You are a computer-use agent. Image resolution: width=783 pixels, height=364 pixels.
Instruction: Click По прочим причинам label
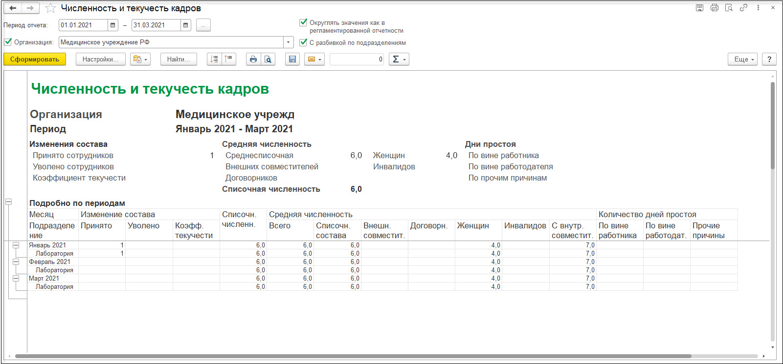(508, 178)
